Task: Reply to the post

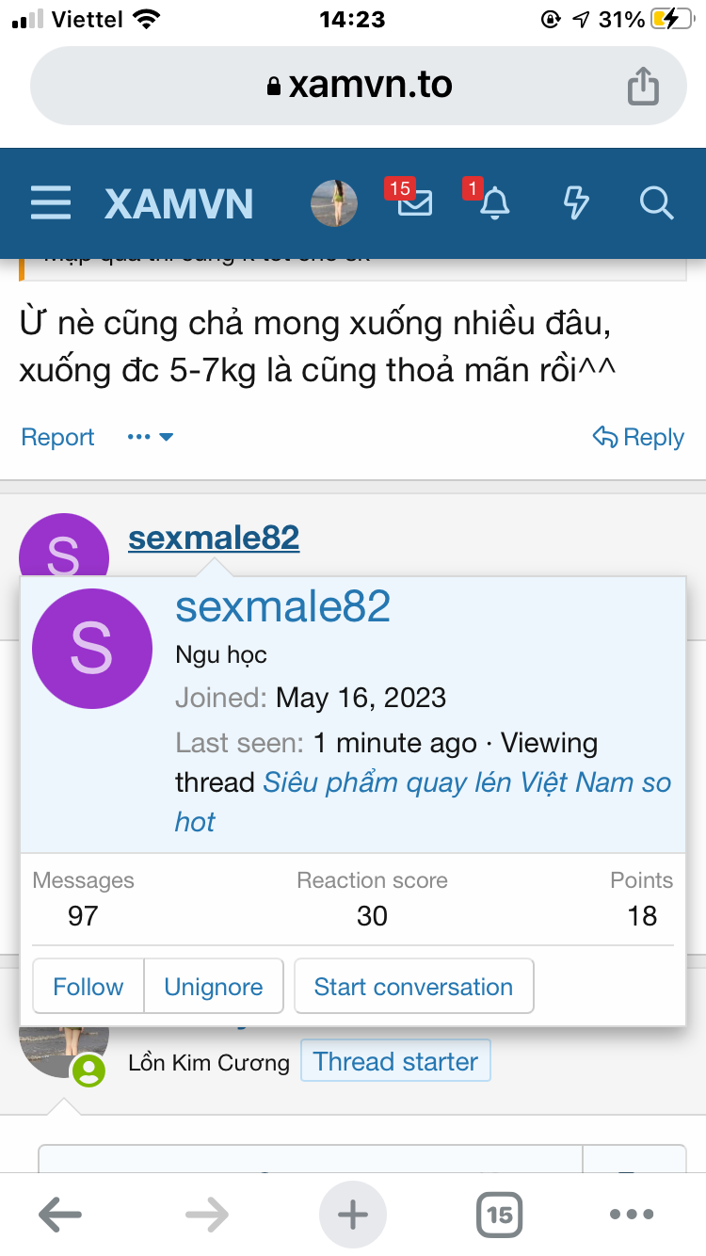Action: pos(638,437)
